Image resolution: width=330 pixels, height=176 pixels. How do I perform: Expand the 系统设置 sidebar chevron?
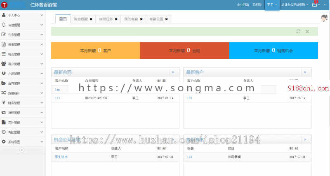[42, 141]
